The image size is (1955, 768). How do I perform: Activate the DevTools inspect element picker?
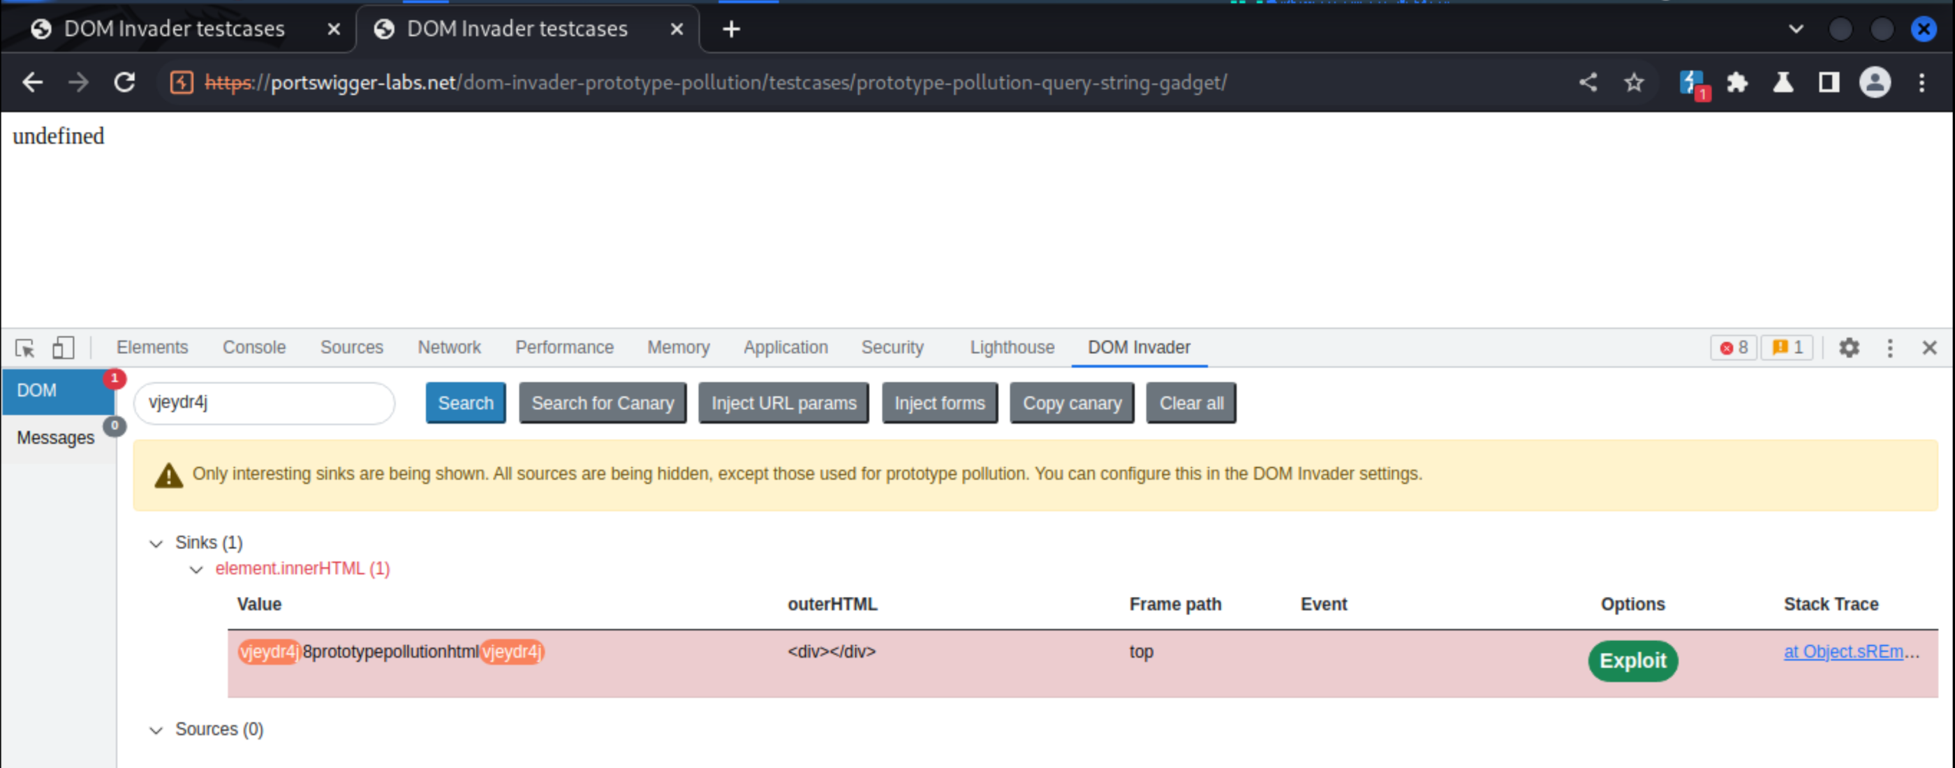[25, 348]
